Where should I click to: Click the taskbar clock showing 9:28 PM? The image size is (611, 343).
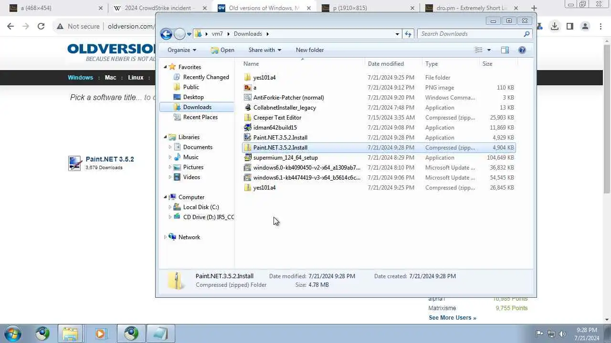[587, 334]
